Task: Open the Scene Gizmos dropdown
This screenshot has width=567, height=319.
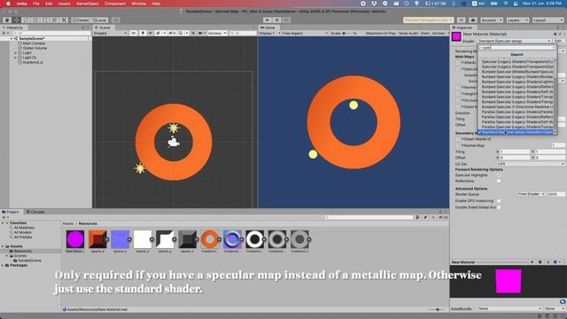Action: pos(216,34)
